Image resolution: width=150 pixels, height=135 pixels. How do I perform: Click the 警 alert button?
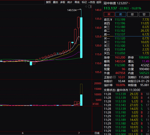pyautogui.click(x=144, y=14)
